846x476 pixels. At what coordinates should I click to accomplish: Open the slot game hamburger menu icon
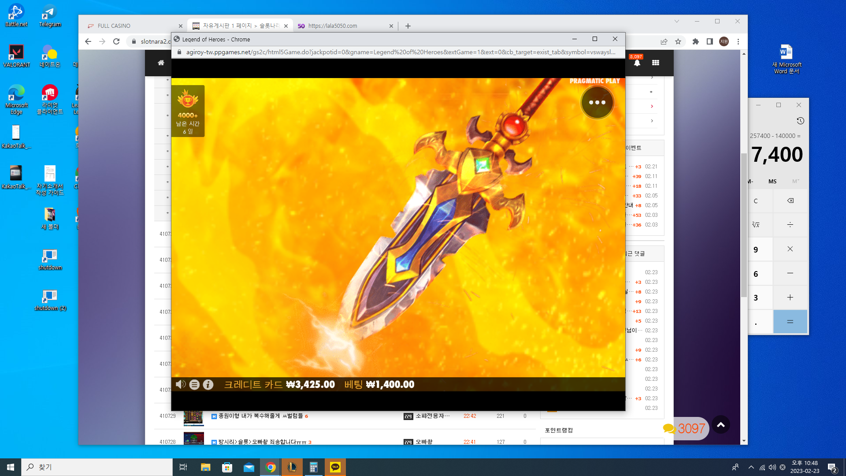(x=194, y=385)
